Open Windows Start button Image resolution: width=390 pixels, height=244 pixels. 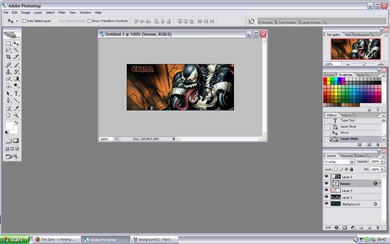click(15, 239)
